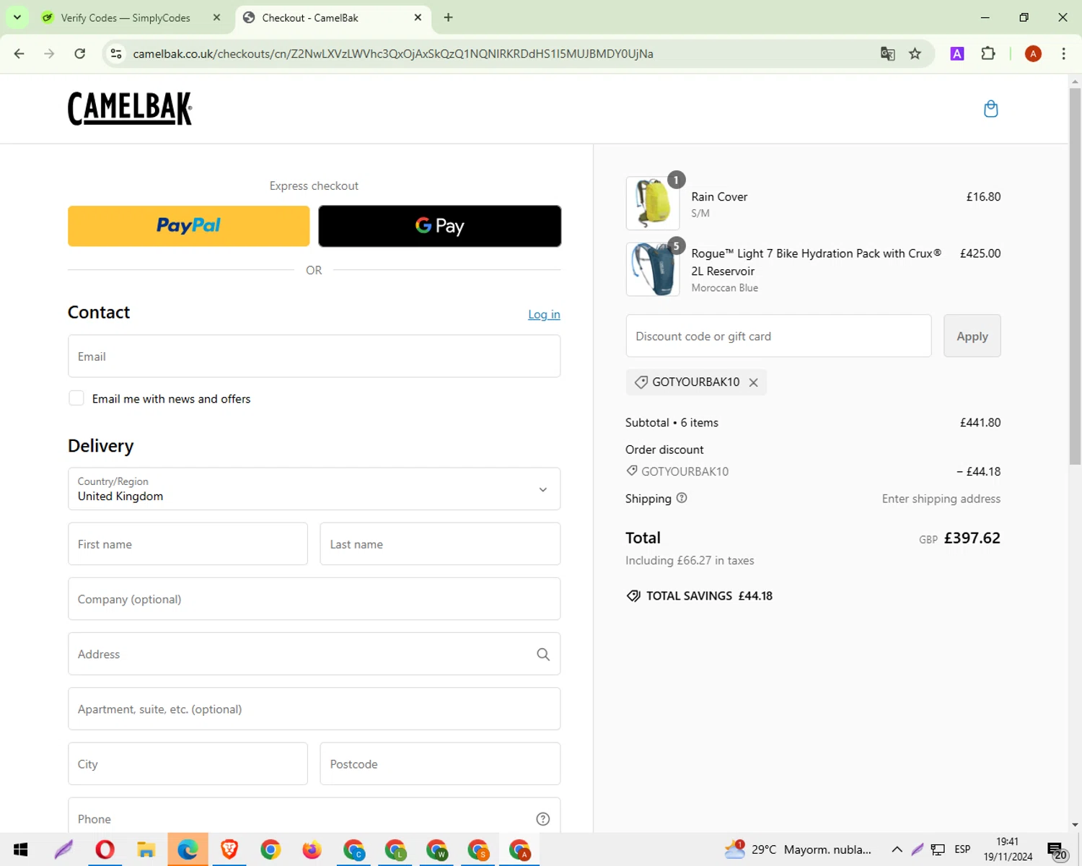This screenshot has width=1082, height=866.
Task: Bookmark this page with star icon
Action: 915,53
